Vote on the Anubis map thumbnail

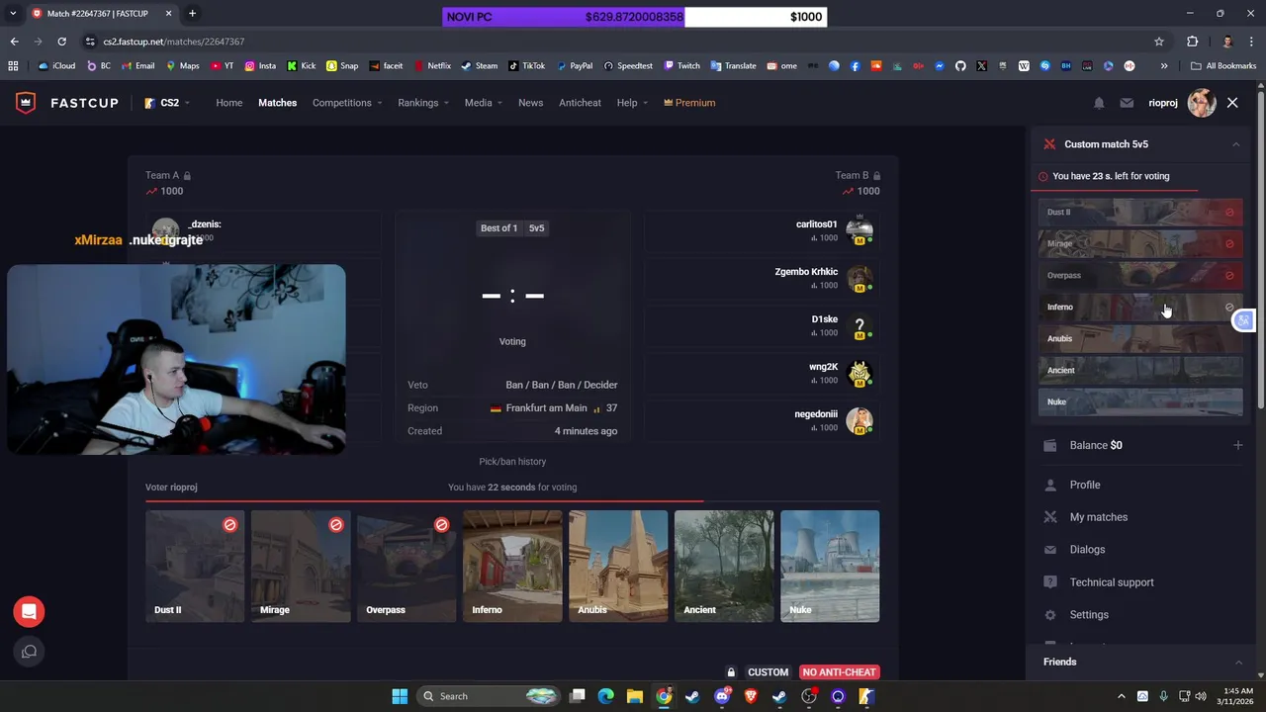click(x=618, y=566)
